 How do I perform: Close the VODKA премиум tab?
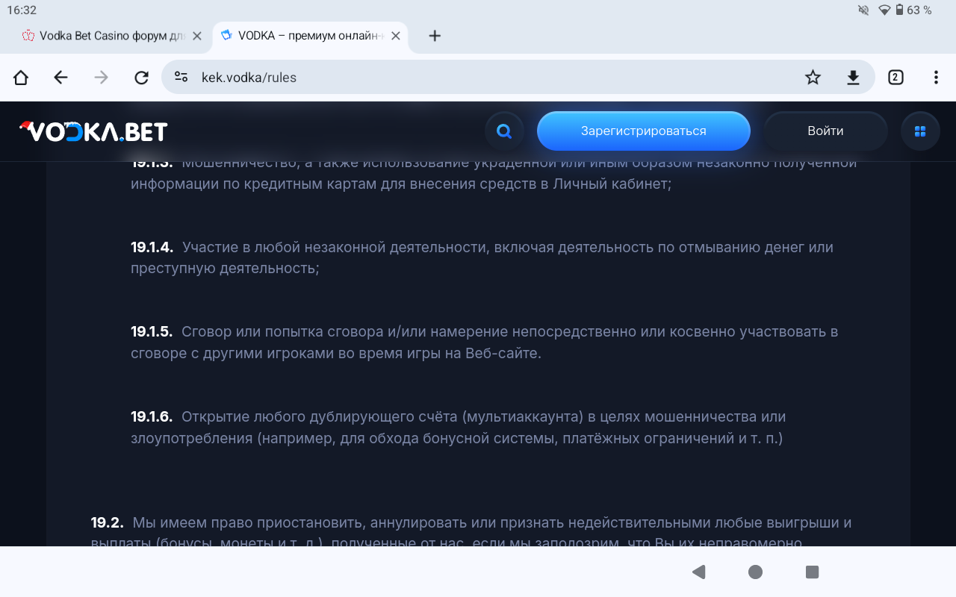tap(396, 36)
